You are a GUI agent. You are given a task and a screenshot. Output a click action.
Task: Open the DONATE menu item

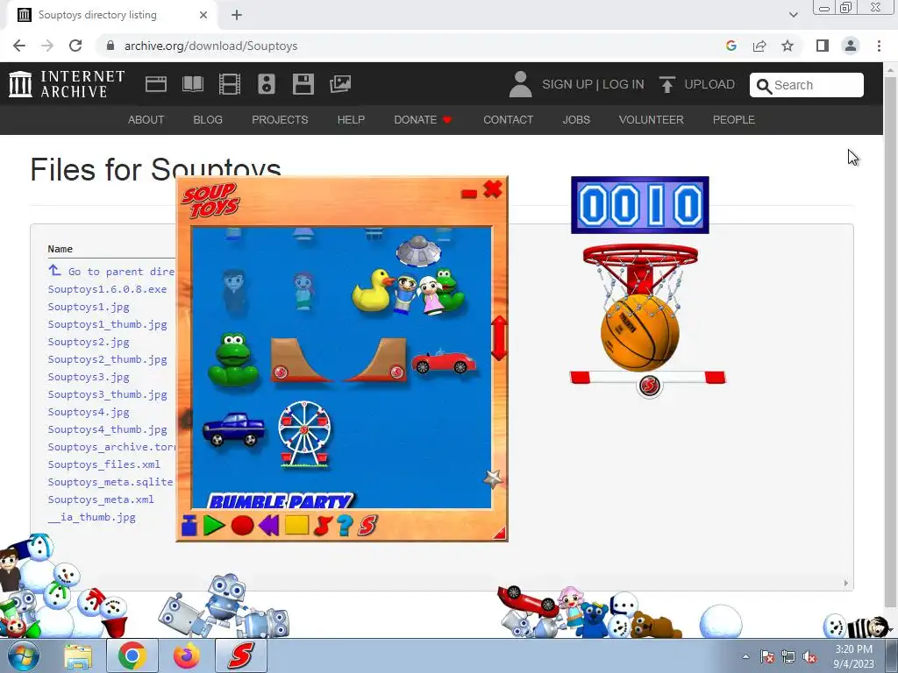(423, 119)
